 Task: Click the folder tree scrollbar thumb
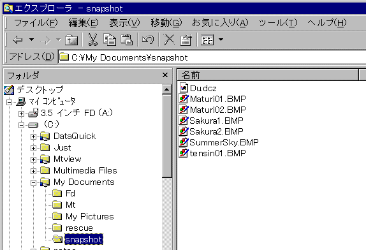pyautogui.click(x=166, y=136)
